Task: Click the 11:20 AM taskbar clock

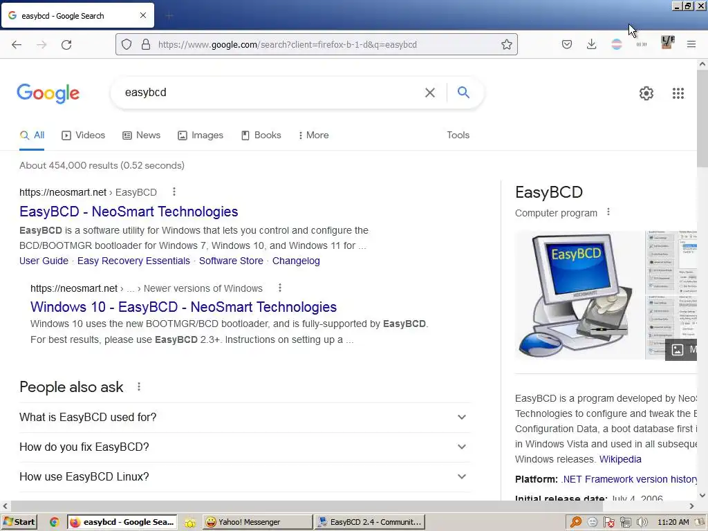Action: pos(673,523)
